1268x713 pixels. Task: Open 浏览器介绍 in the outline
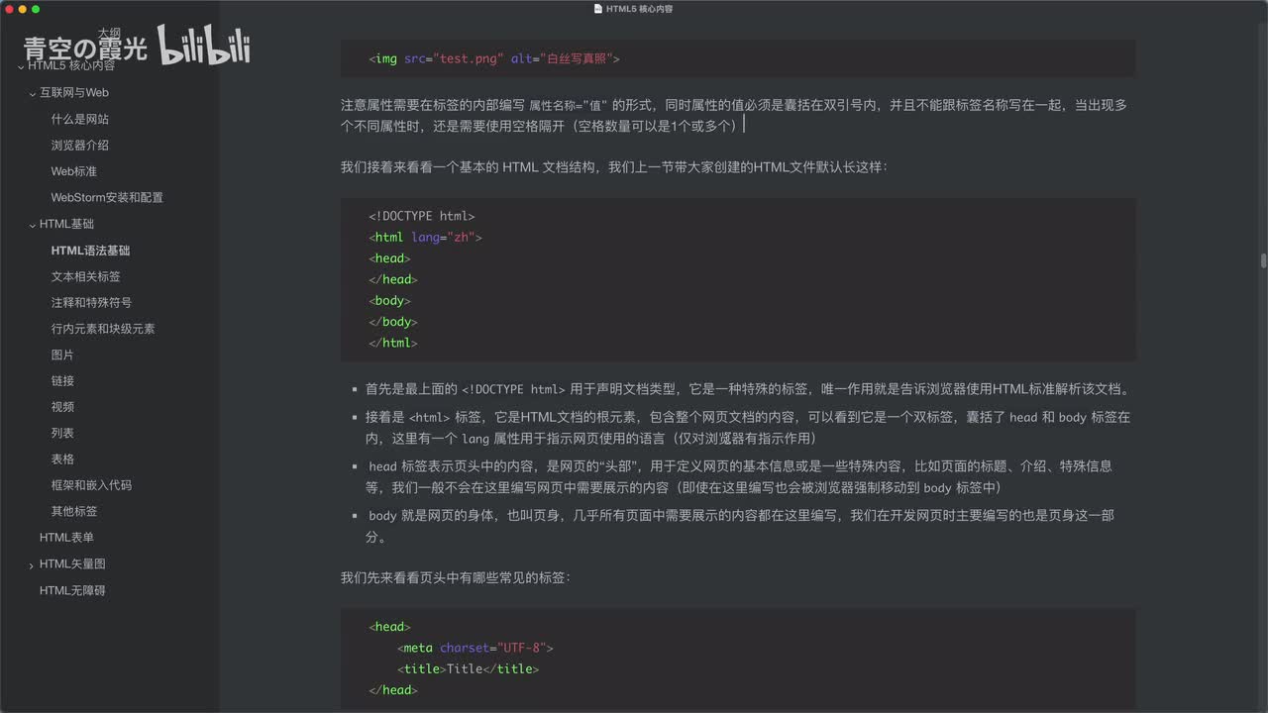pos(80,145)
